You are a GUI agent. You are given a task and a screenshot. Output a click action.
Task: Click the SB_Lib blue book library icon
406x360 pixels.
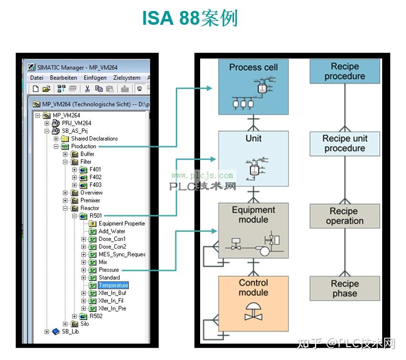coord(56,331)
